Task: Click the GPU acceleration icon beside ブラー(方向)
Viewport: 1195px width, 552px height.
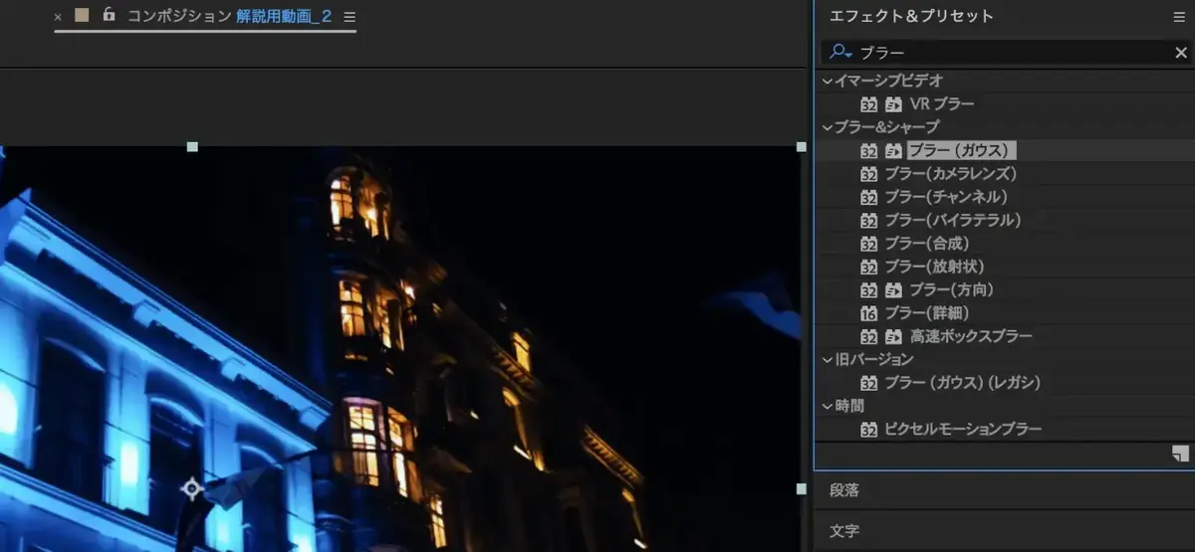Action: [893, 289]
